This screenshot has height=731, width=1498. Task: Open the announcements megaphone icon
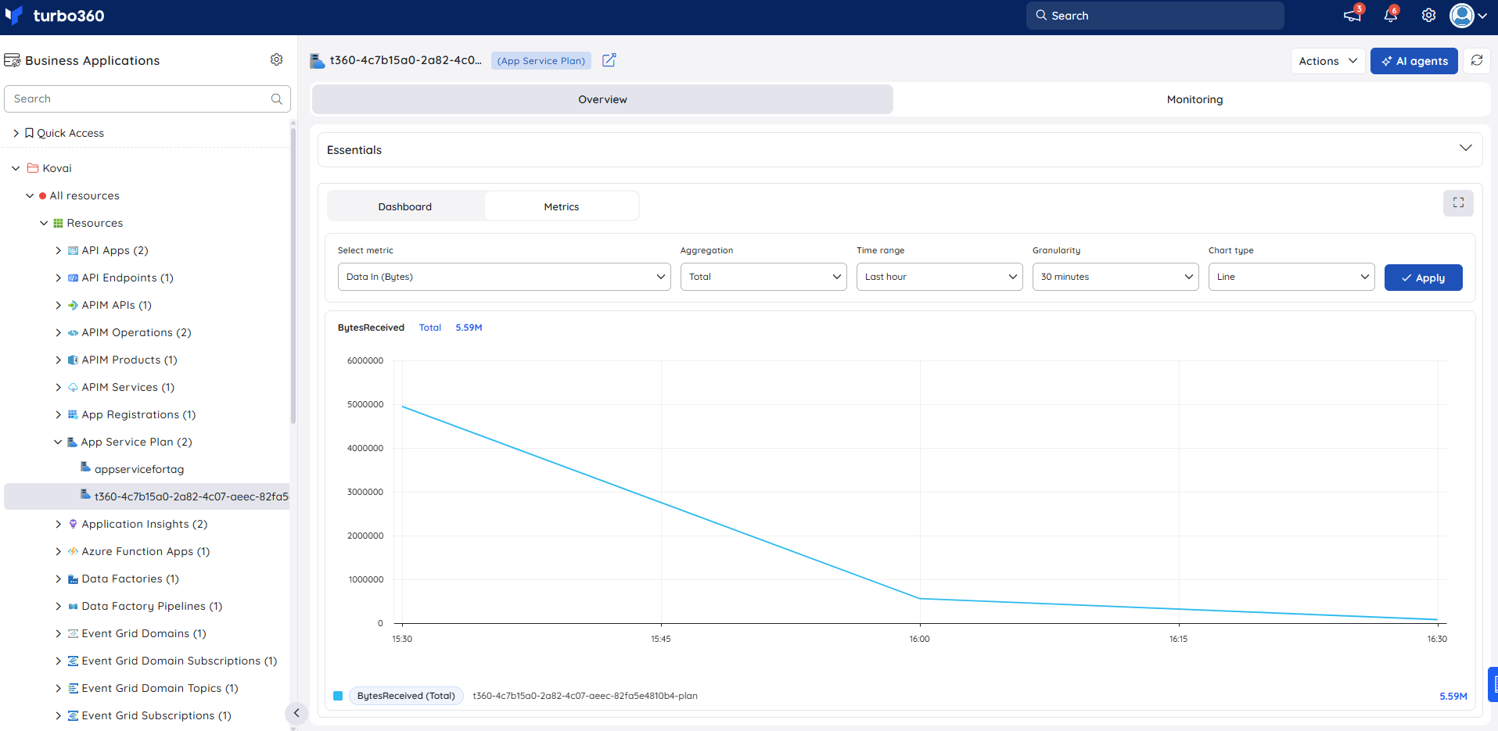click(x=1352, y=16)
